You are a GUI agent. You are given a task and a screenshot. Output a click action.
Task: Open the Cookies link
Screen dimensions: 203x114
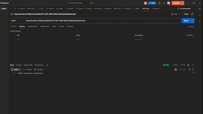(191, 27)
